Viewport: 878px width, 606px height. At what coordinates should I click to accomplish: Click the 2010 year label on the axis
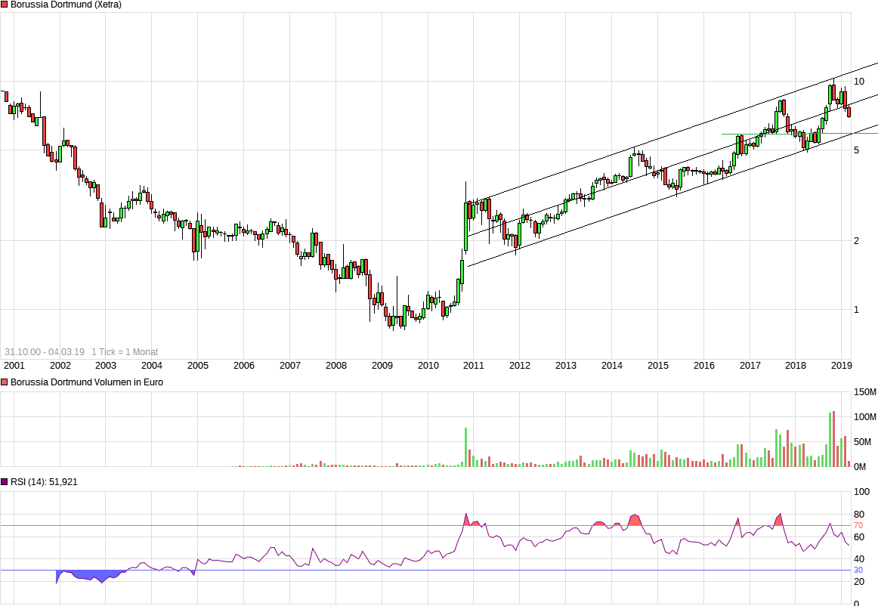click(428, 366)
